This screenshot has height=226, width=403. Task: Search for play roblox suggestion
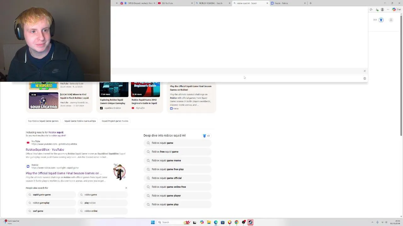click(103, 203)
